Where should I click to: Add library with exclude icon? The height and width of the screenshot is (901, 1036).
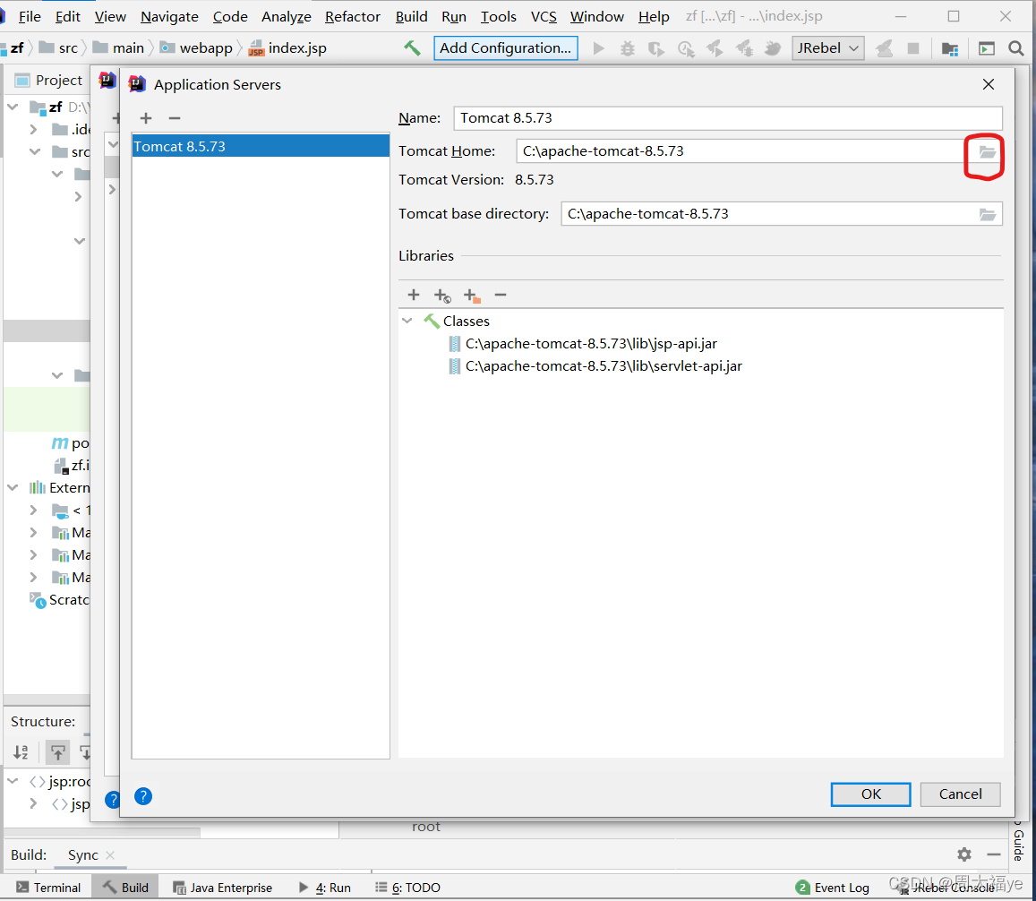click(472, 296)
